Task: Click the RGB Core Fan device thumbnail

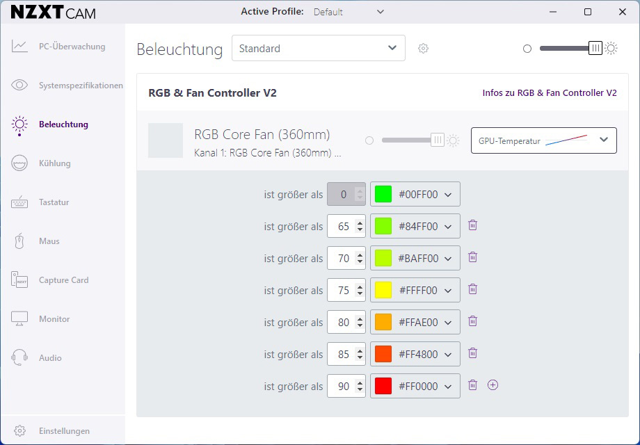Action: (x=166, y=140)
